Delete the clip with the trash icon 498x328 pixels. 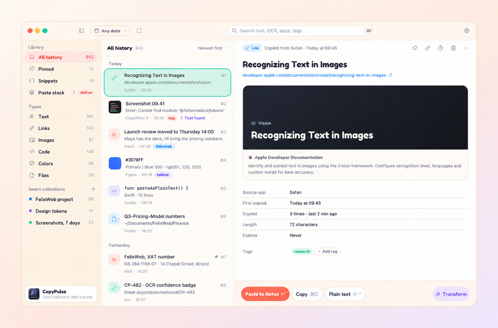[x=453, y=48]
